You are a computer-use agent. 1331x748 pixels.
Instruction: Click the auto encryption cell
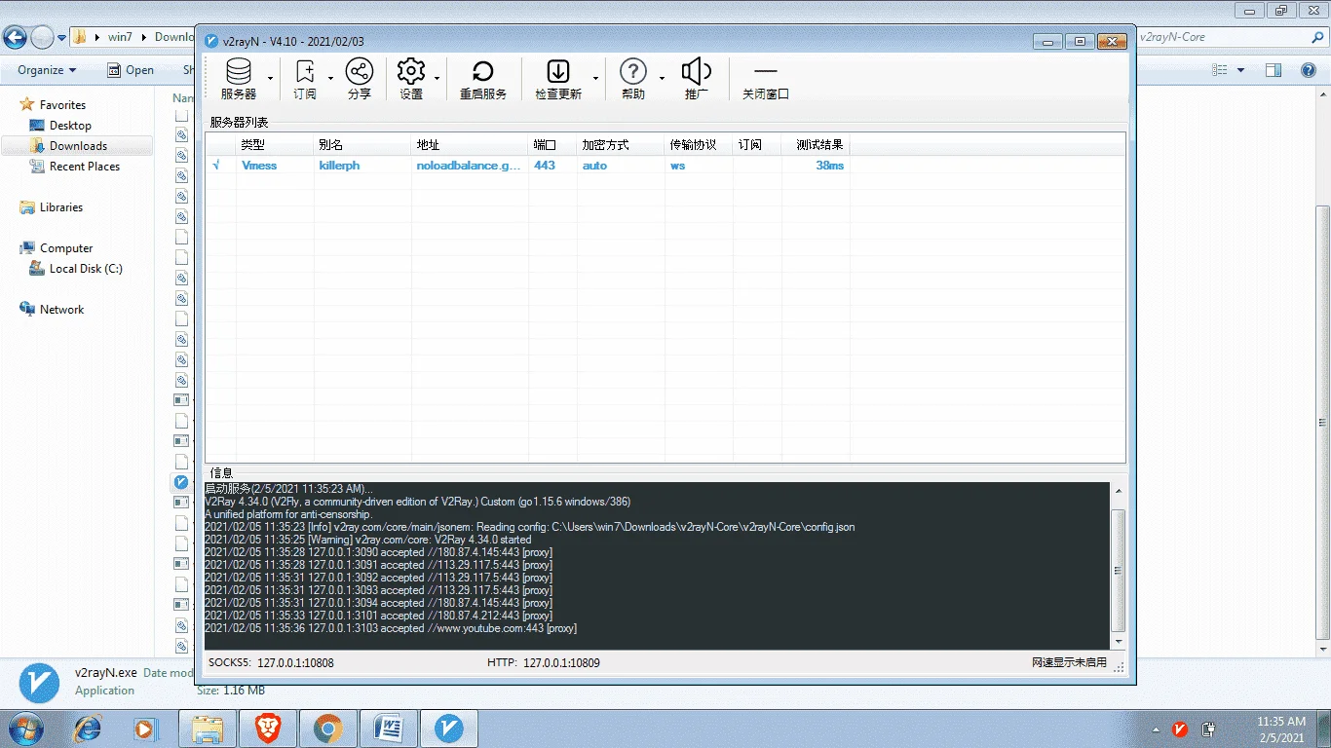(594, 166)
